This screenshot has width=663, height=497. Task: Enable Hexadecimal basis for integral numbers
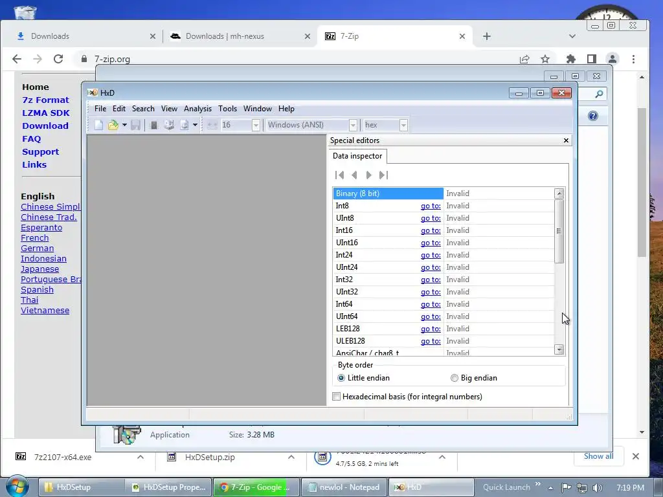coord(407,397)
